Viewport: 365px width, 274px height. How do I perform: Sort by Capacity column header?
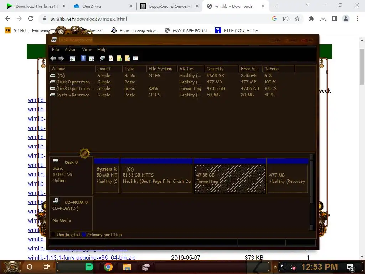(222, 69)
